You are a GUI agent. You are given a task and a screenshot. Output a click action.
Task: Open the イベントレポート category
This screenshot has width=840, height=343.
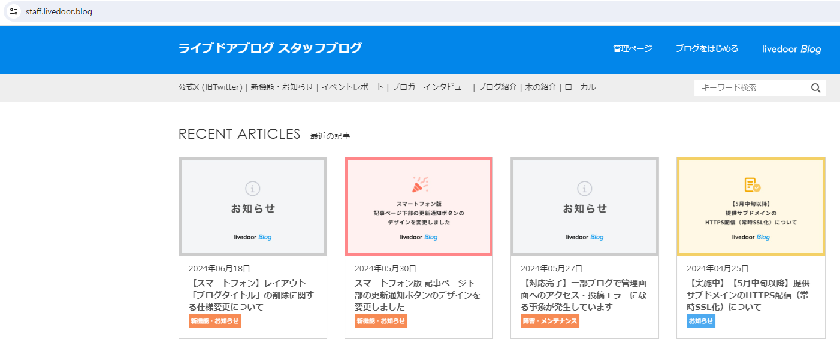[x=352, y=87]
